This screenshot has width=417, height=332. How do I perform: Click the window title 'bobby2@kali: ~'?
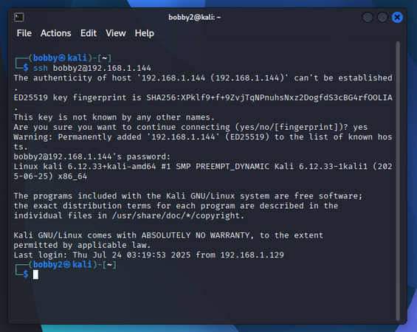tap(194, 17)
